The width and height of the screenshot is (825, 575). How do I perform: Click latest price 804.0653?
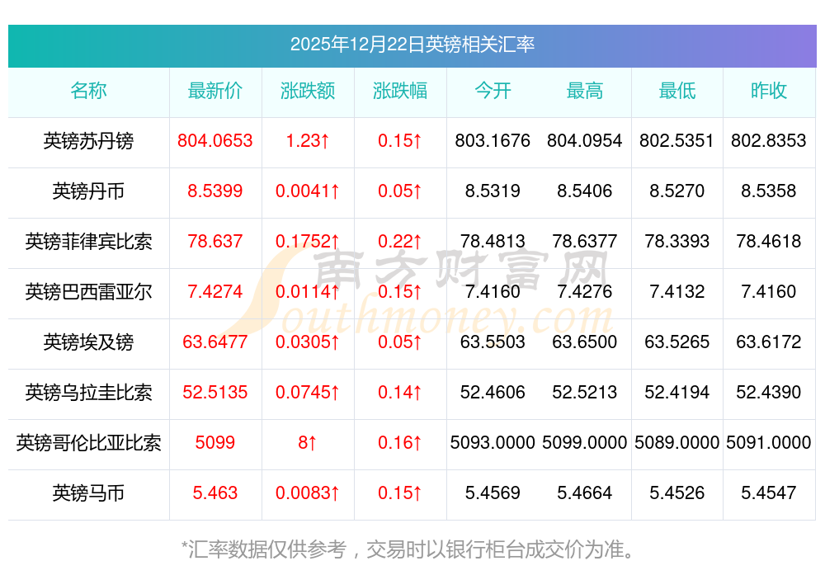point(214,141)
